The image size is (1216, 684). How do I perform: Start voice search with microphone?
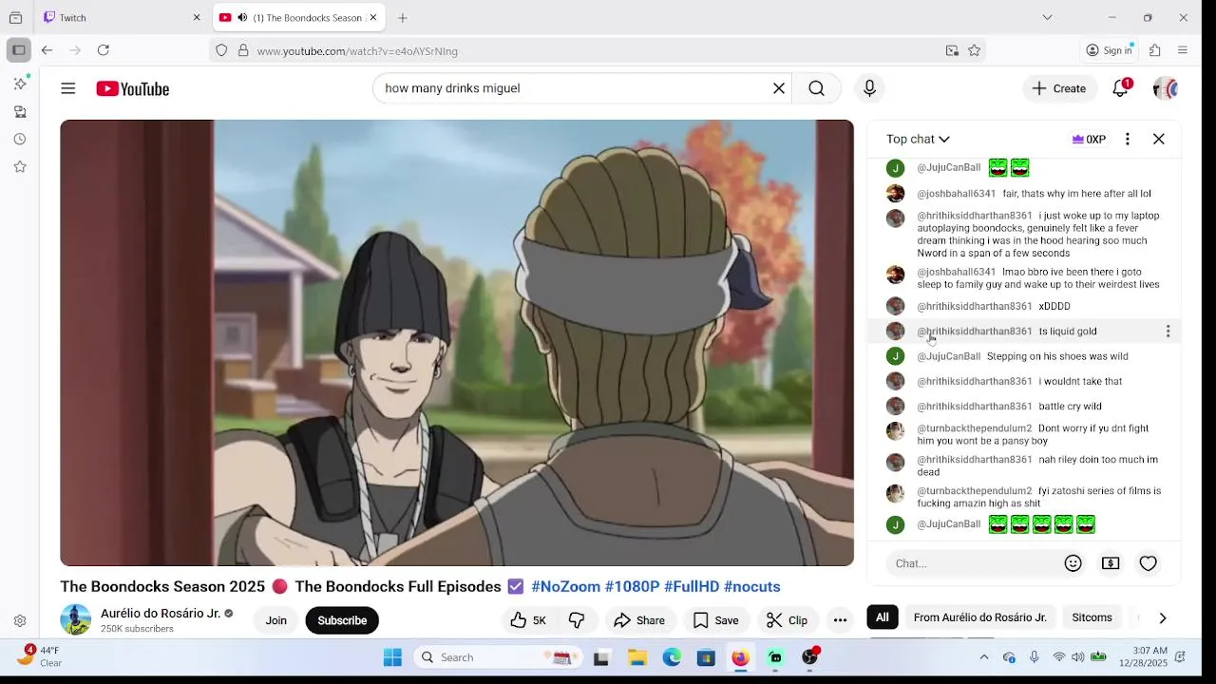click(869, 88)
